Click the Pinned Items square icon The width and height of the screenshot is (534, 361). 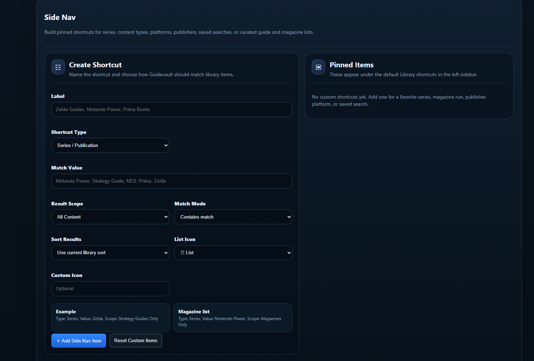(x=318, y=67)
